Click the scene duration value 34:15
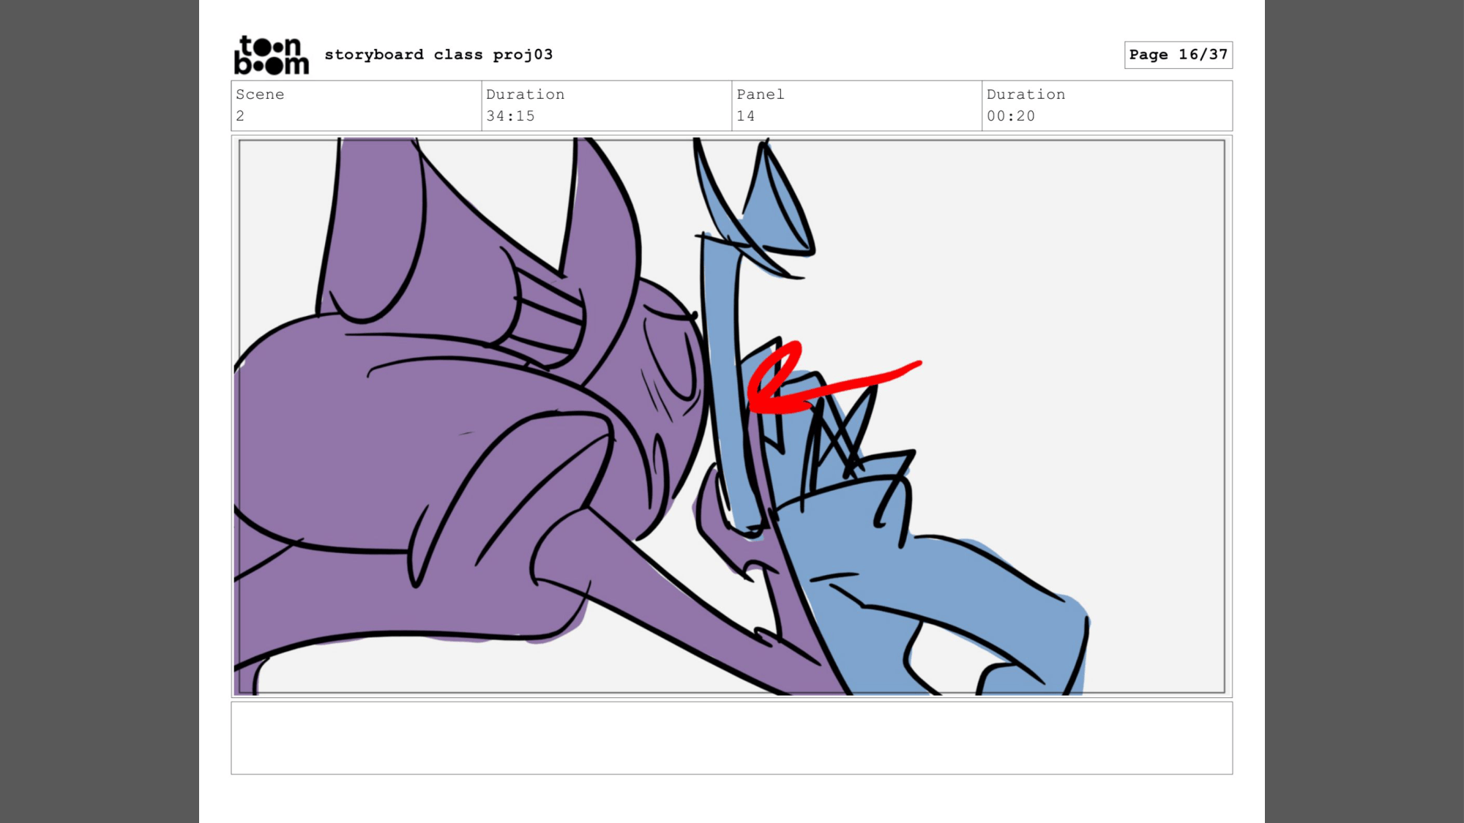Viewport: 1464px width, 823px height. pyautogui.click(x=510, y=116)
